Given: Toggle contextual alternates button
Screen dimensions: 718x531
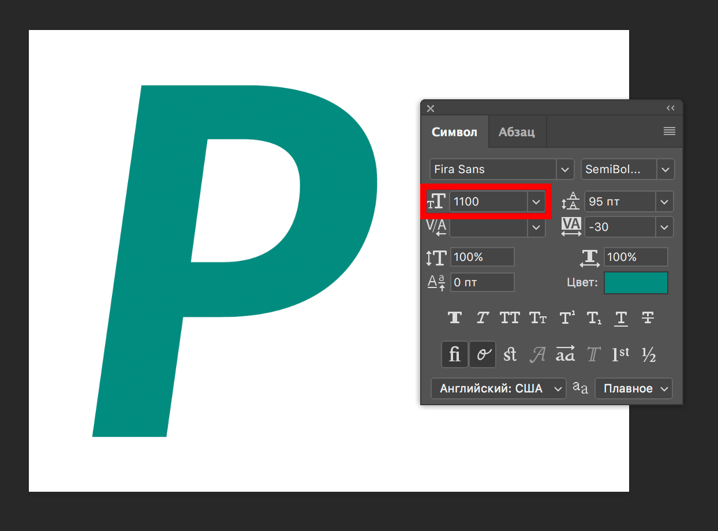Looking at the screenshot, I should click(483, 354).
